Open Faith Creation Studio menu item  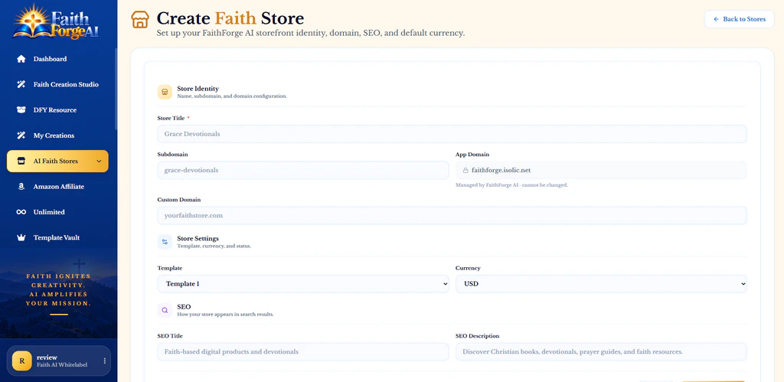click(x=57, y=84)
